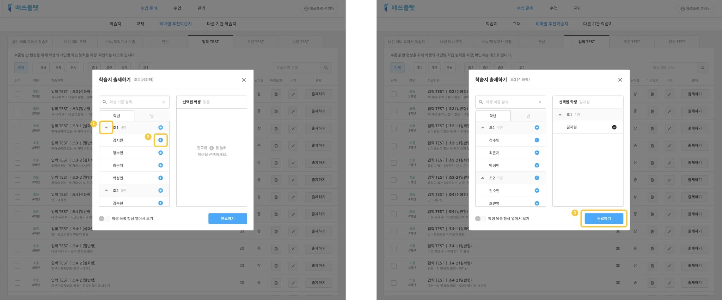This screenshot has width=722, height=300.
Task: Open 다른 기관 학습지 in right screen
Action: tap(598, 24)
